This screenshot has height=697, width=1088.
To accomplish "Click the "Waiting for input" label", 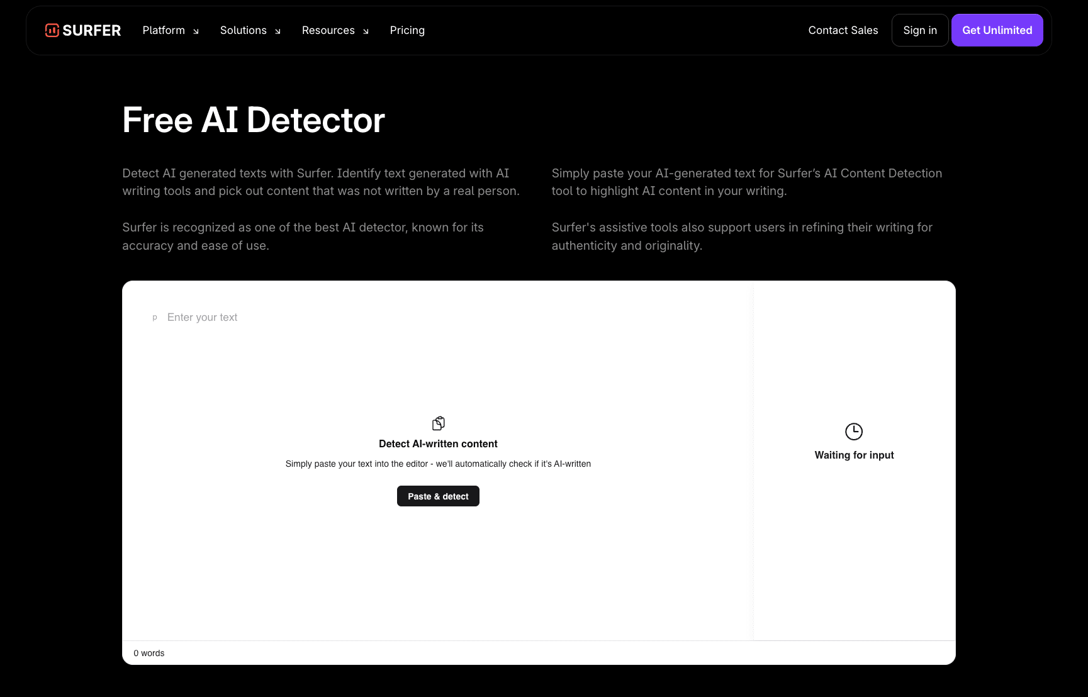I will tap(854, 455).
